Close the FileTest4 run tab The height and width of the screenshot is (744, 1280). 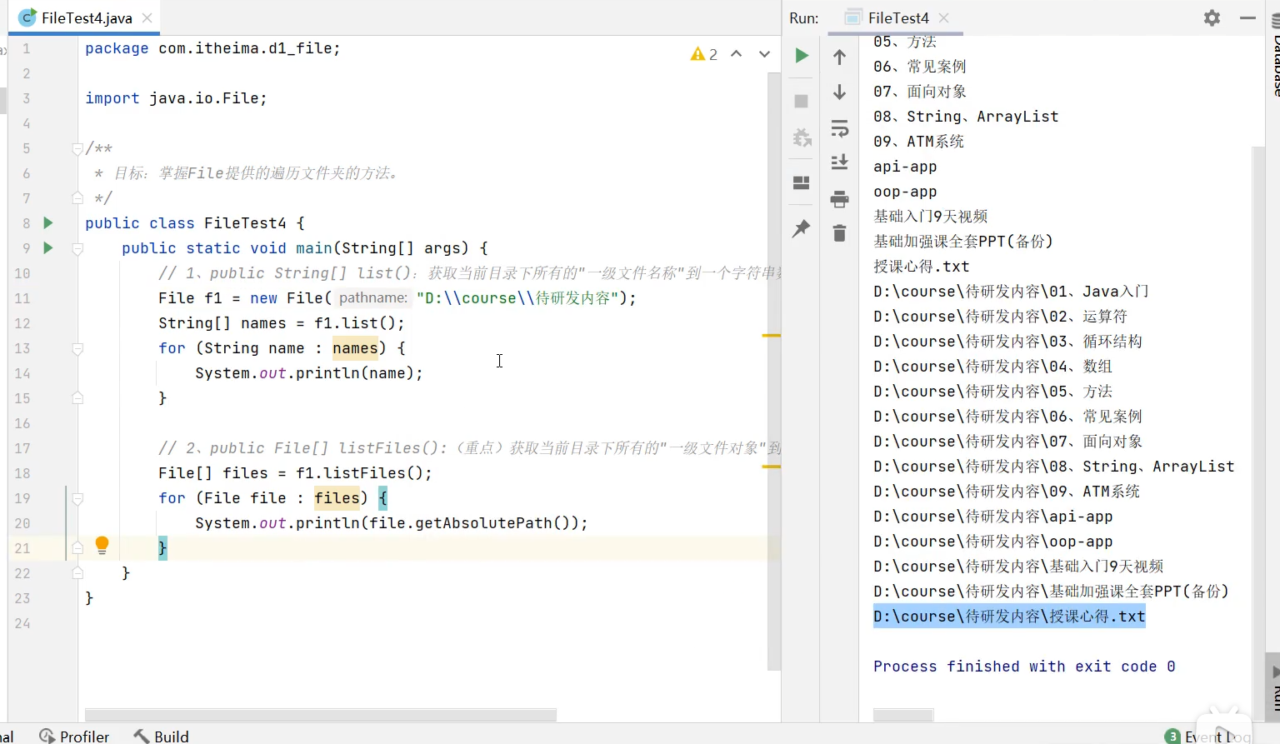tap(943, 17)
